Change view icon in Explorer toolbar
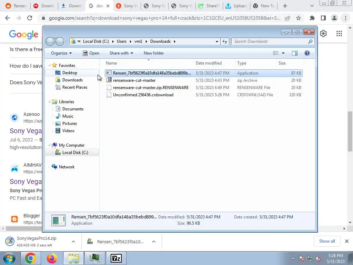 [x=276, y=53]
